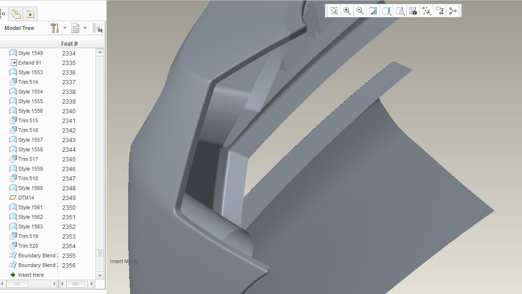
Task: Click the Zoom Out magnifier icon
Action: coord(360,11)
